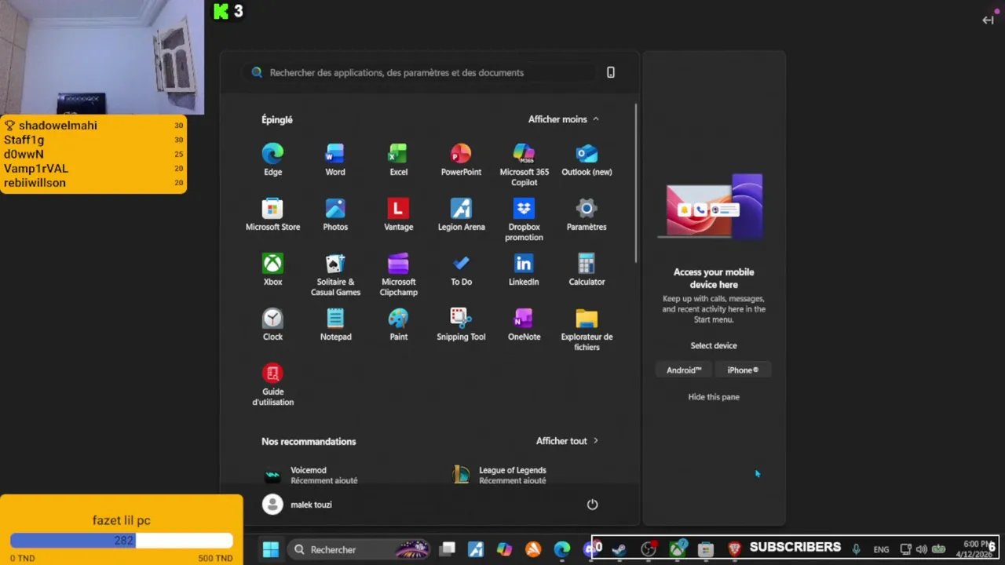
Task: Launch Xbox app from Start
Action: [x=272, y=270]
